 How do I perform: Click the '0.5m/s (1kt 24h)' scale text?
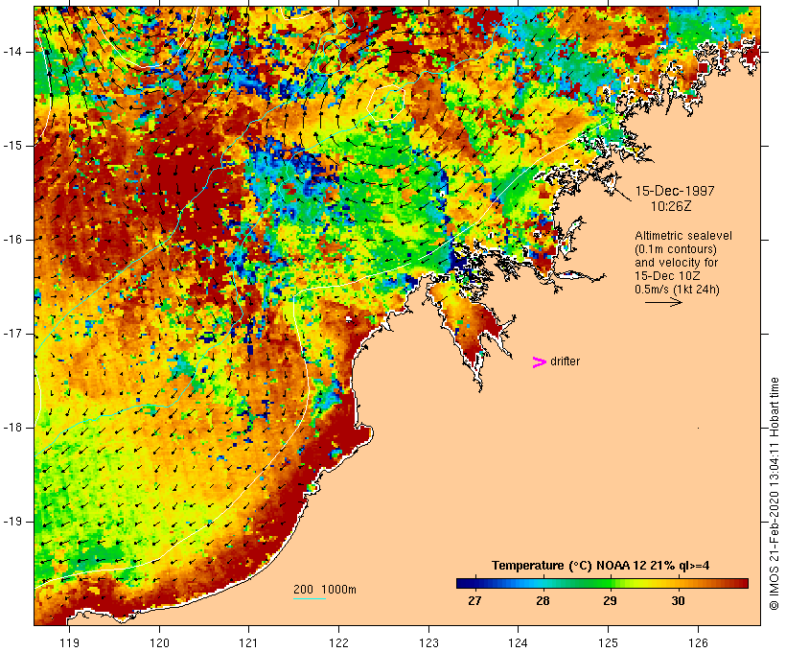coord(677,290)
